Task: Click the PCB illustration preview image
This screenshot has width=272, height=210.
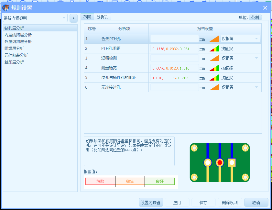Action: point(220,162)
